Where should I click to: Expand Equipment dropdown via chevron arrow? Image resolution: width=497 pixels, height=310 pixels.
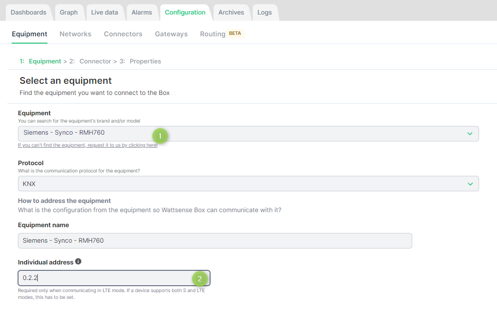point(470,134)
